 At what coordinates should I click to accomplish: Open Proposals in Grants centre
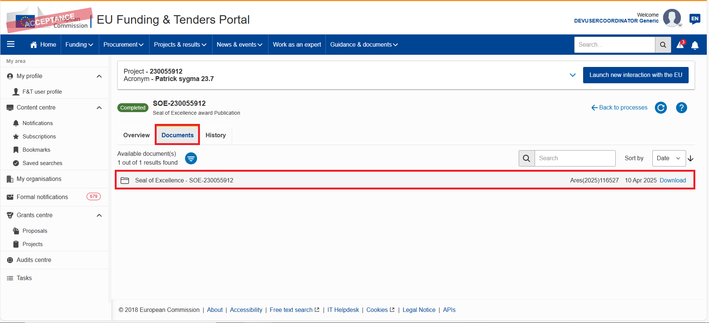35,231
